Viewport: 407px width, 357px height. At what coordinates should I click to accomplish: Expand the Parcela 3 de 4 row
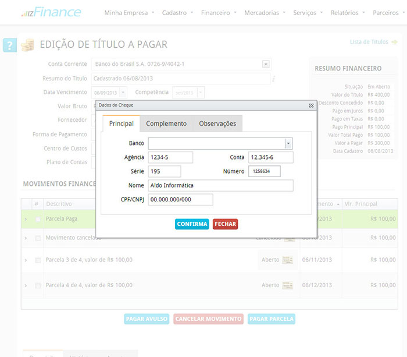tap(26, 260)
